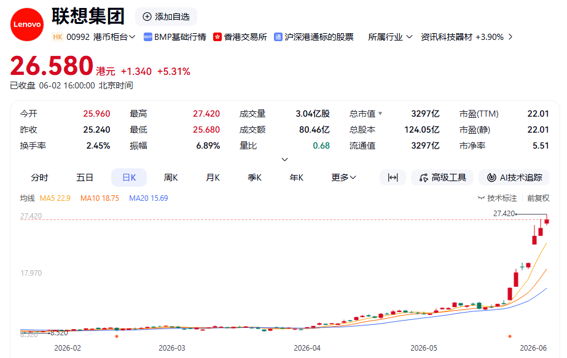Click the 总股本 value 124.05亿
This screenshot has width=567, height=358.
(x=421, y=130)
